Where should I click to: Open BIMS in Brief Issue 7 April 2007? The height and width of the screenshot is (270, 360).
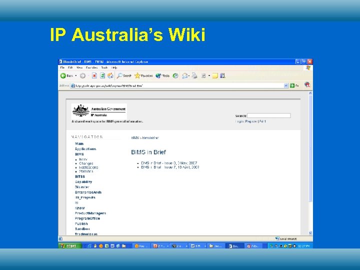pos(170,167)
